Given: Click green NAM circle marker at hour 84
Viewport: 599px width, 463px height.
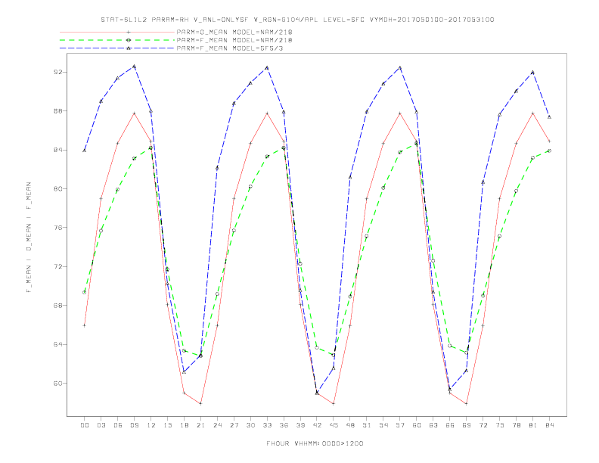Looking at the screenshot, I should tap(549, 151).
